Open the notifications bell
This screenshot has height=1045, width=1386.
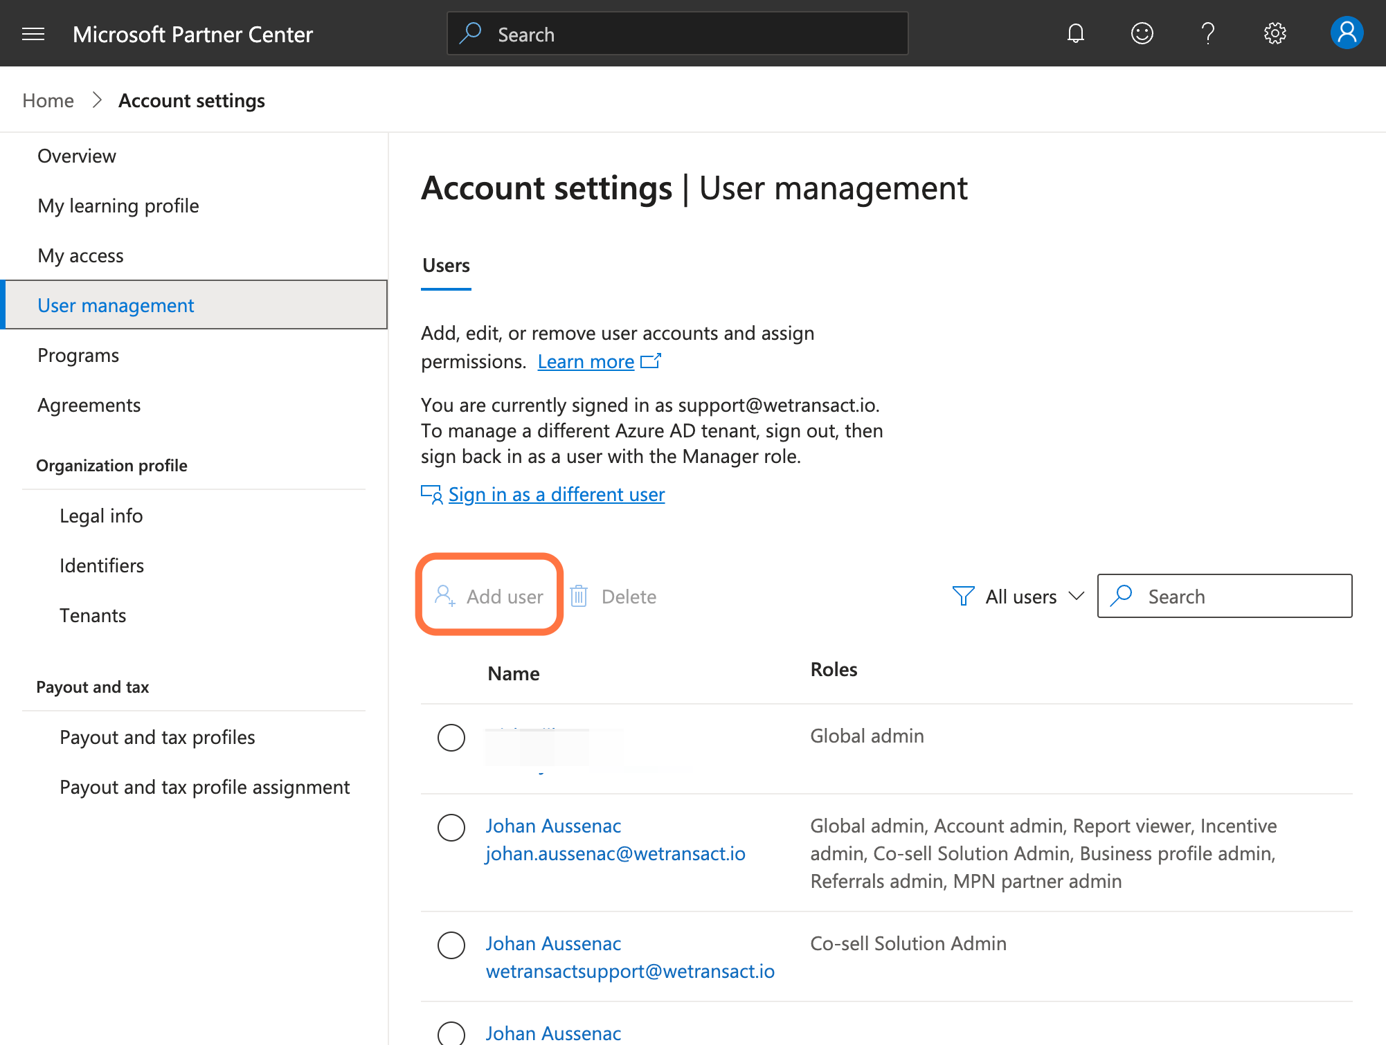[x=1075, y=33]
